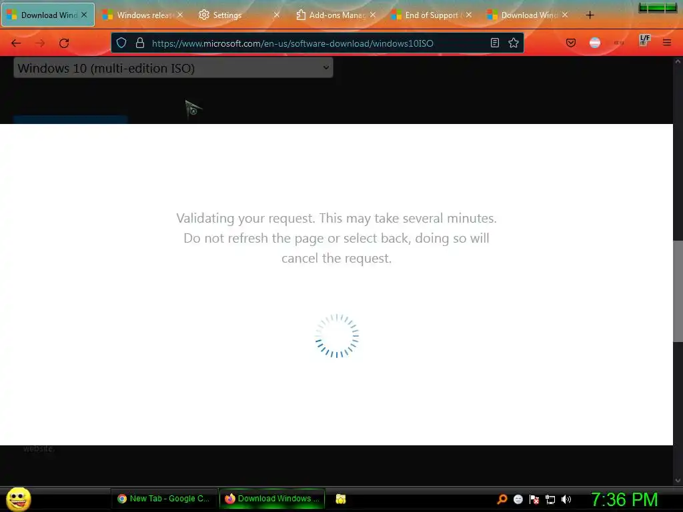Open the magnifier search tray icon

[502, 499]
